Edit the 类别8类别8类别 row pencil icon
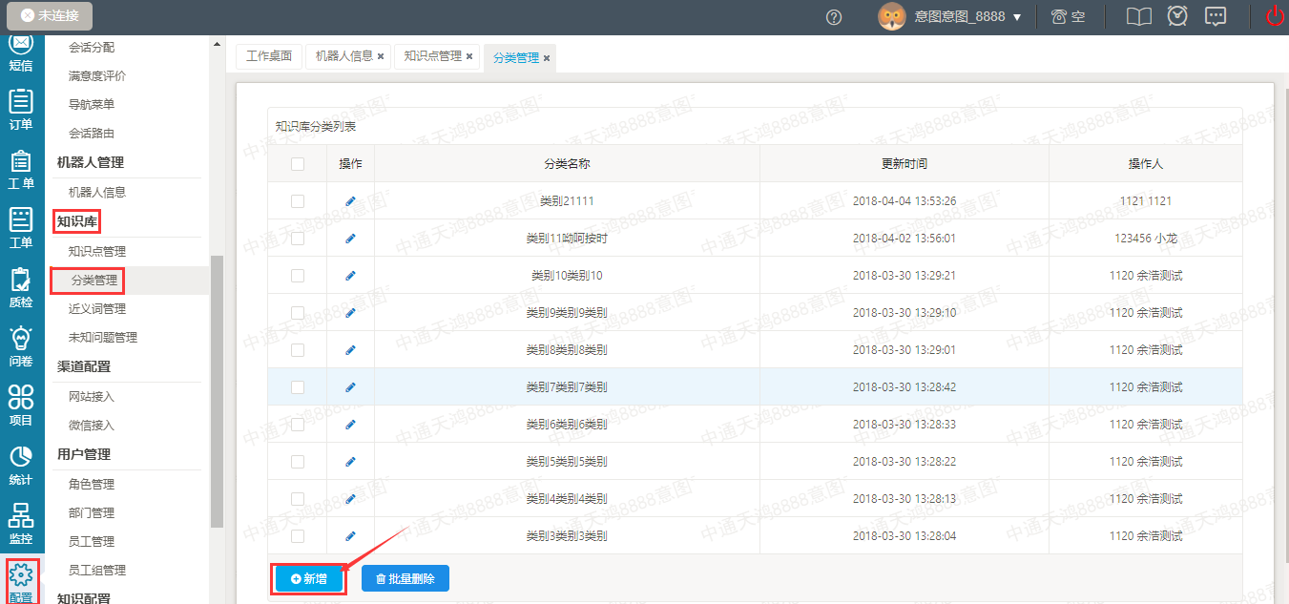The image size is (1289, 604). coord(350,350)
